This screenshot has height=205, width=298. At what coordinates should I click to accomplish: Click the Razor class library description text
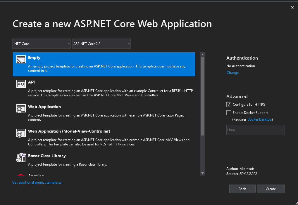click(68, 164)
